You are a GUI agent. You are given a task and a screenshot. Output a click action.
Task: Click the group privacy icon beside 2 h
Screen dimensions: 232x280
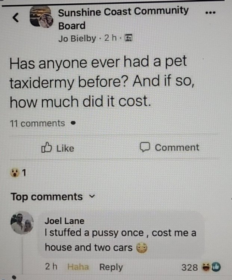[x=128, y=38]
